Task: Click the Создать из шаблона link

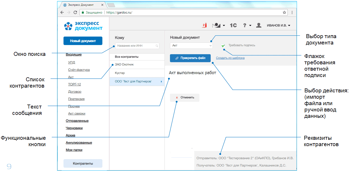Action: [230, 58]
